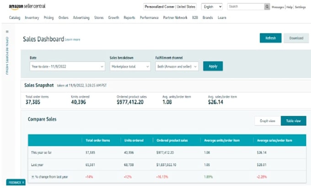
Task: Open the Advertising menu
Action: 81,18
